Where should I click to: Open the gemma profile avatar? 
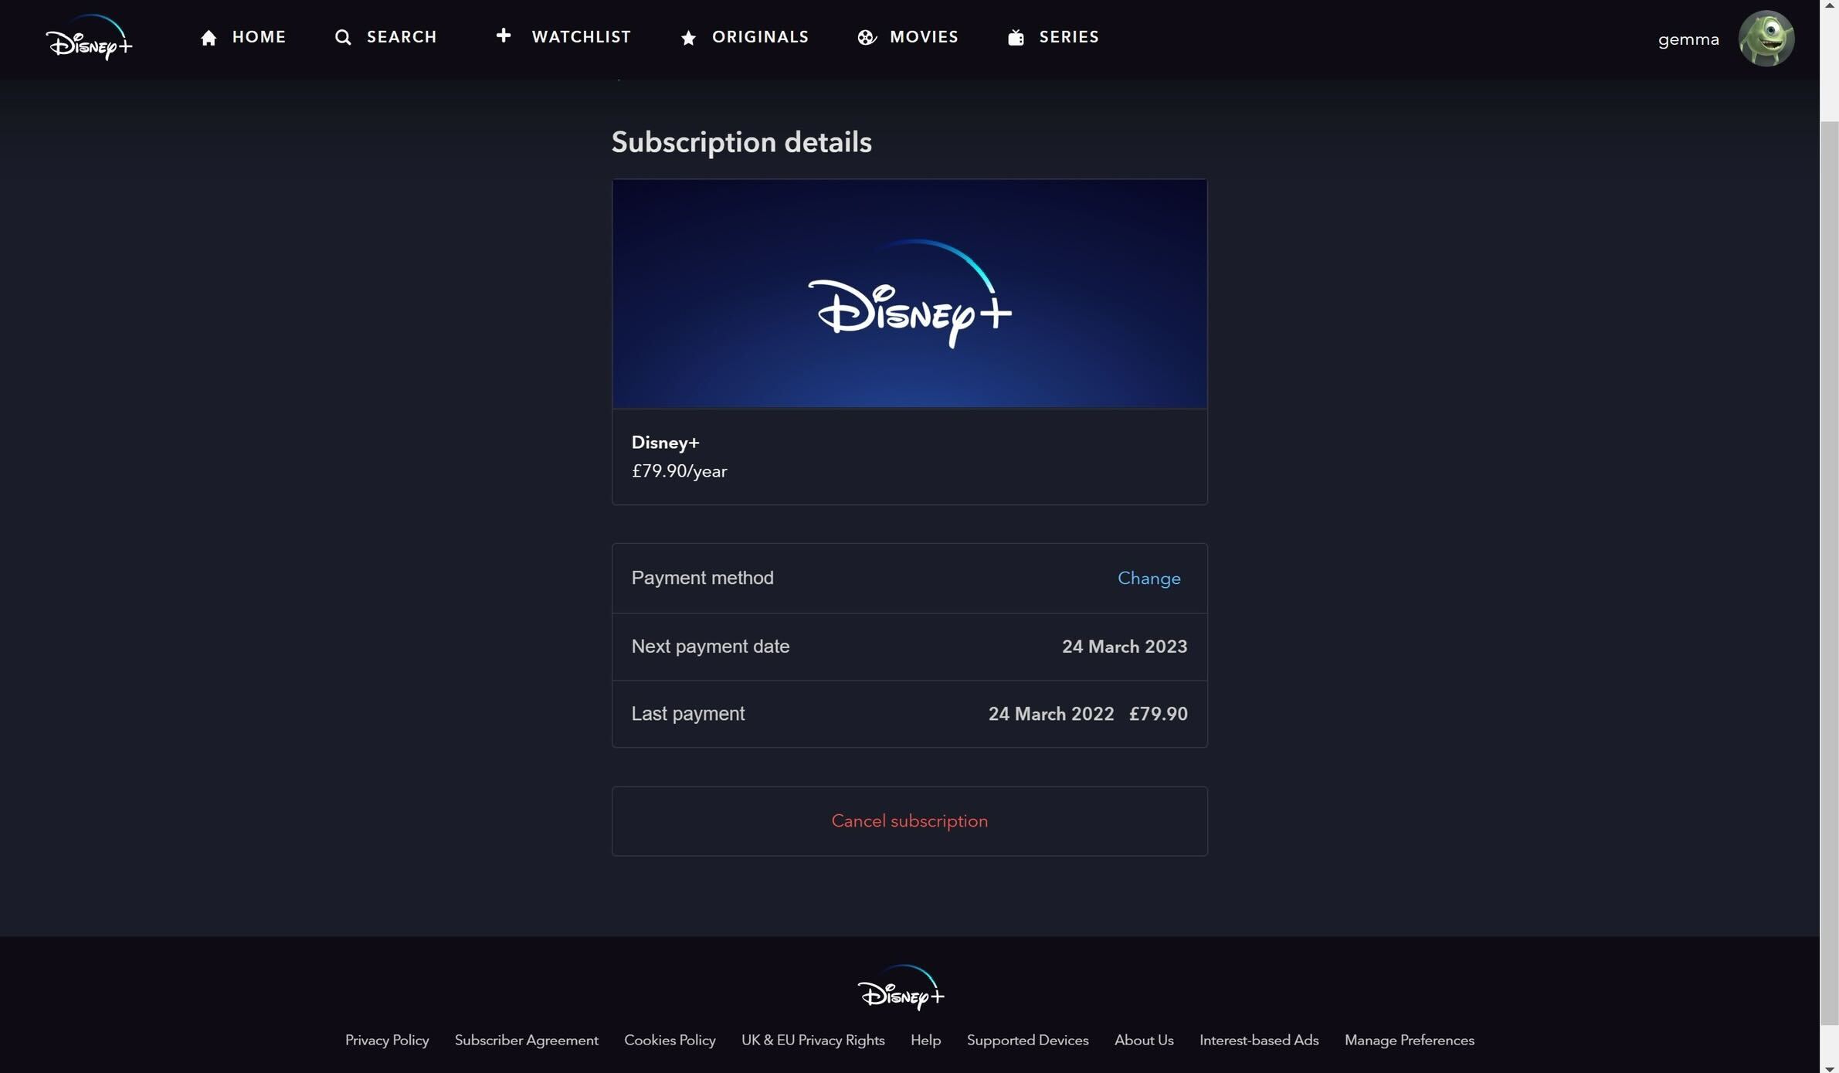click(x=1767, y=38)
